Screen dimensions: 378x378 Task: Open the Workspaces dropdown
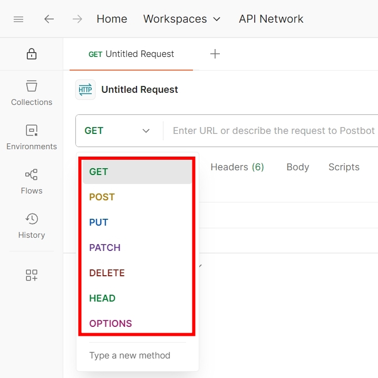coord(182,19)
